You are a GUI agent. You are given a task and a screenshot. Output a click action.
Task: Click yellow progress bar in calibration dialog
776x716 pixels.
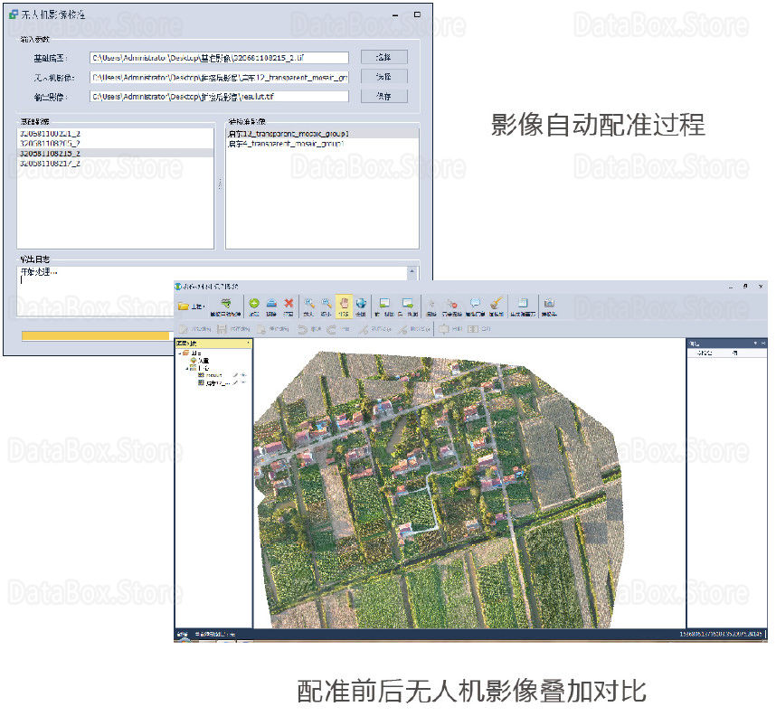pyautogui.click(x=96, y=336)
